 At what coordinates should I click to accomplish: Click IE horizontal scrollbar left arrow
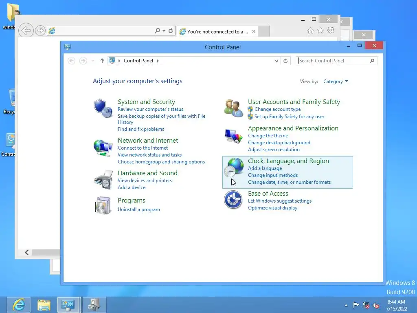coord(26,252)
